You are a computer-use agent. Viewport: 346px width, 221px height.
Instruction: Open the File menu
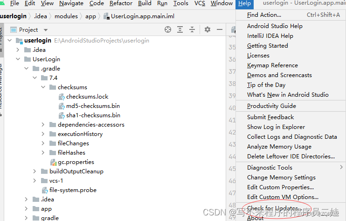[14, 3]
